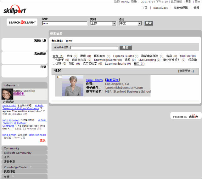Click 帮助 in the header
Viewport: 202px width, 179px height.
188,2
